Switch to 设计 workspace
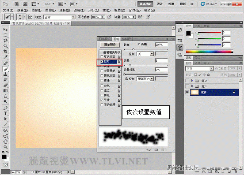This screenshot has height=175, width=244. point(160,4)
